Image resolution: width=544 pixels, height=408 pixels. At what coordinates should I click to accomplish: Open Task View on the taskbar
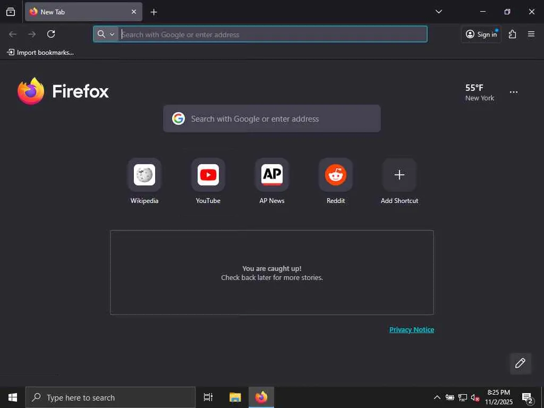click(x=208, y=397)
